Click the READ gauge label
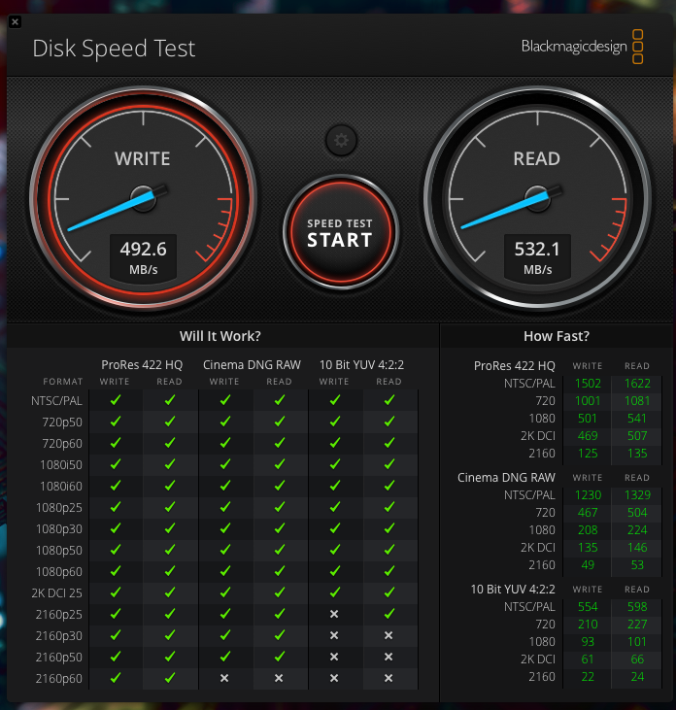676x710 pixels. 537,159
